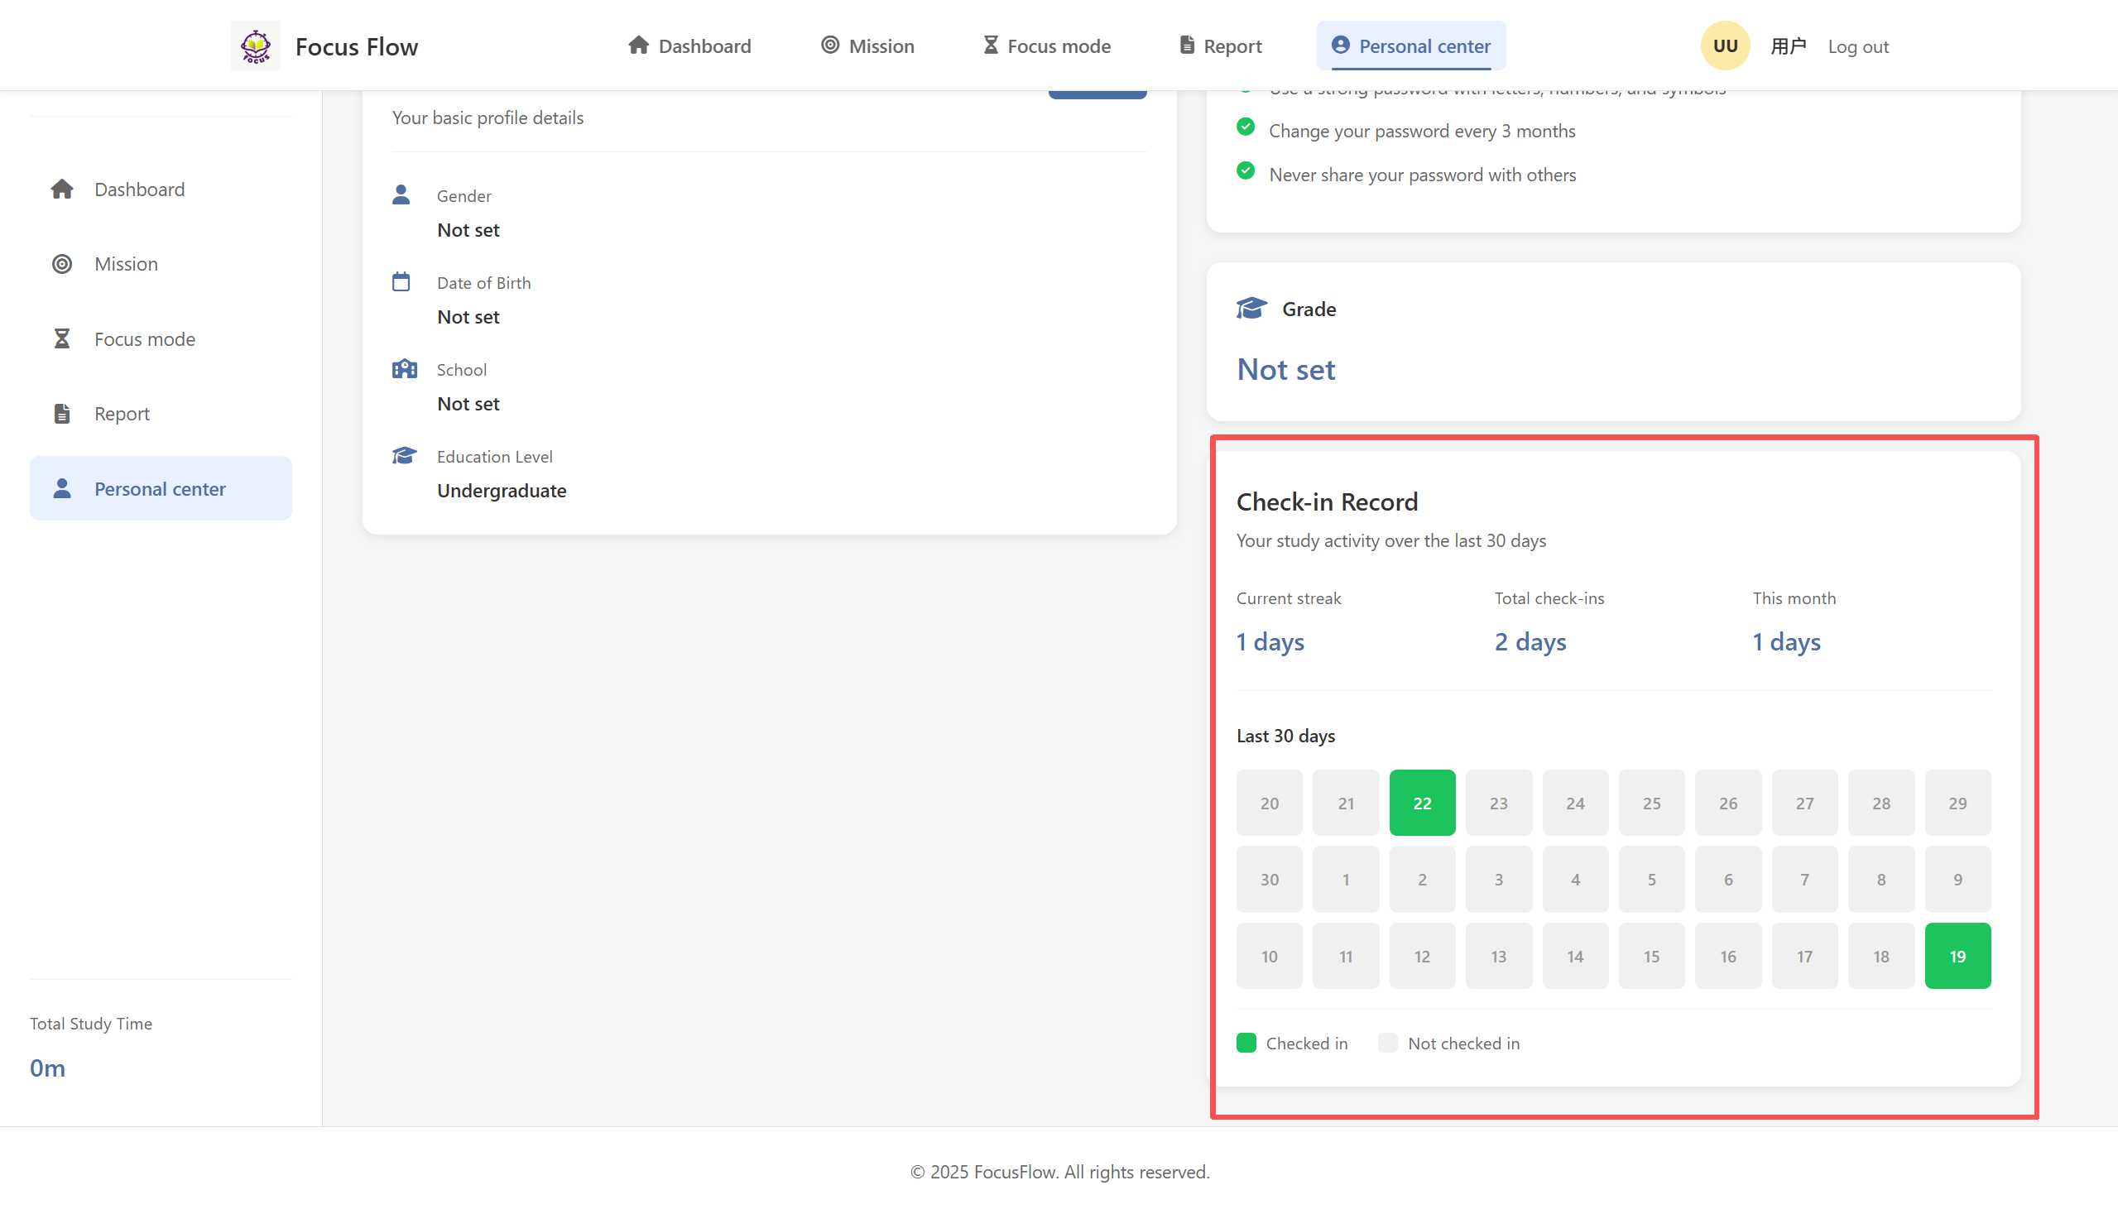2118x1214 pixels.
Task: Click the green day 19 check-in cell
Action: point(1957,956)
